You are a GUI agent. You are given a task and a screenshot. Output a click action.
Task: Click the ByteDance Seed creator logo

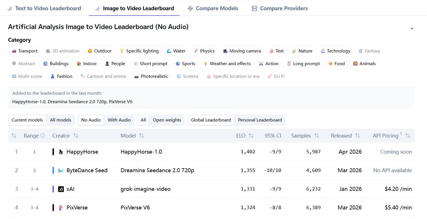point(61,170)
